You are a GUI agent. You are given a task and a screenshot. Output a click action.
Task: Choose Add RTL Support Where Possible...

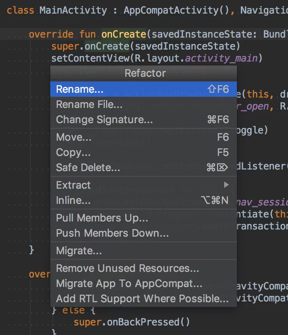click(144, 299)
